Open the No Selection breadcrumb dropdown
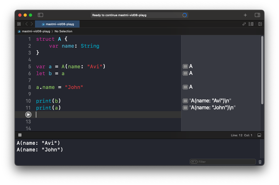 [63, 31]
